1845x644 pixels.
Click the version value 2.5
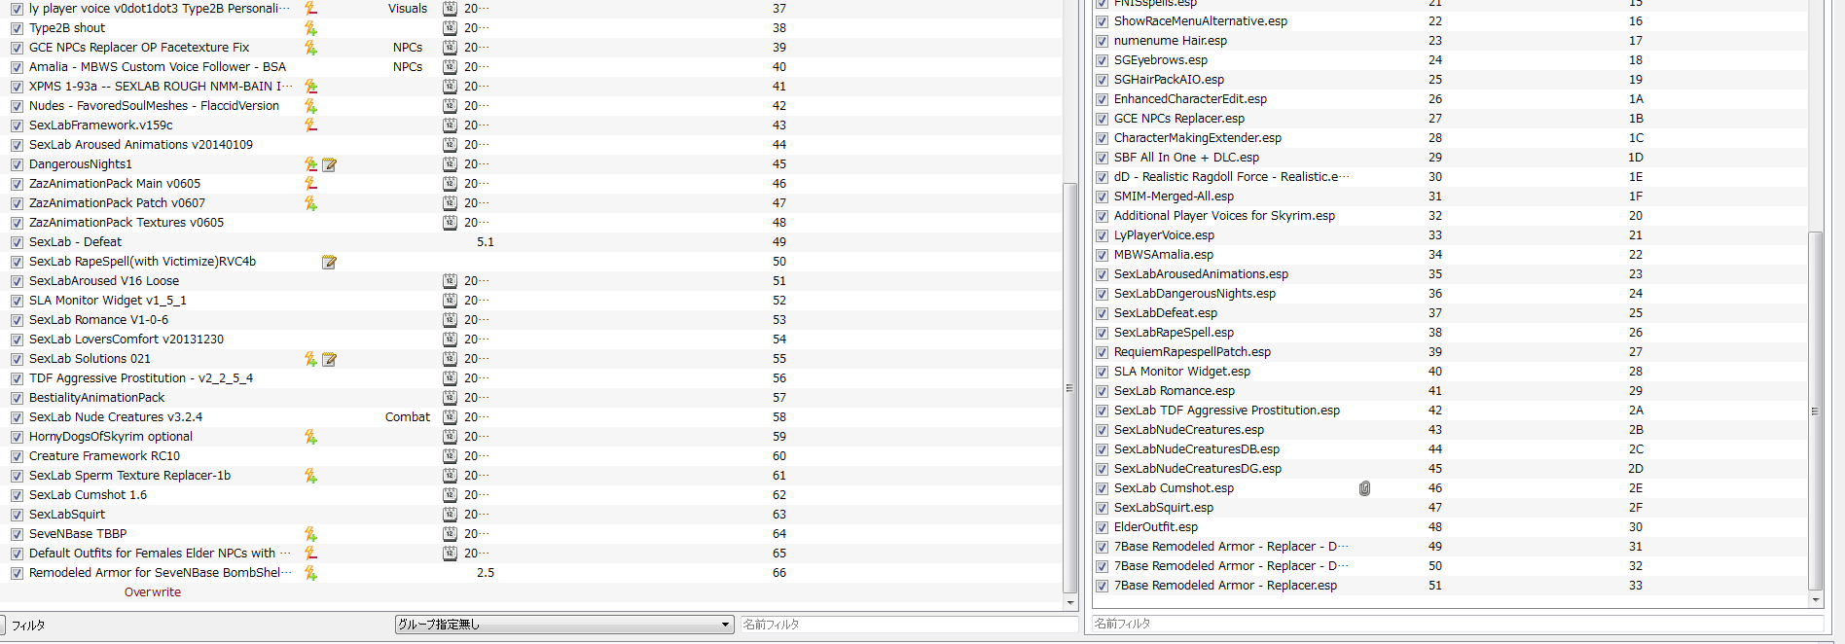[486, 573]
